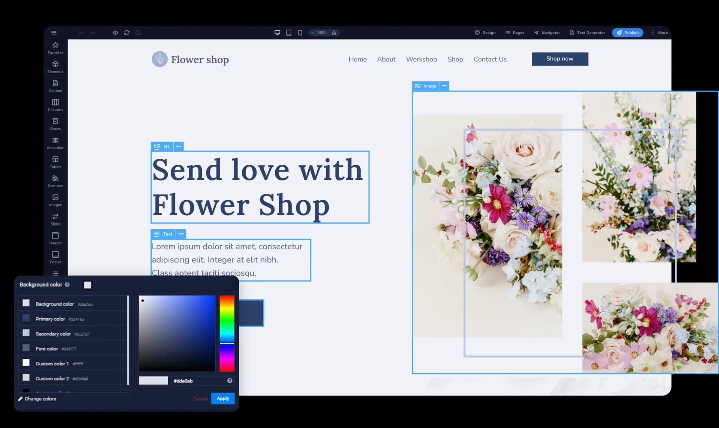
Task: Expand the More menu
Action: 659,33
